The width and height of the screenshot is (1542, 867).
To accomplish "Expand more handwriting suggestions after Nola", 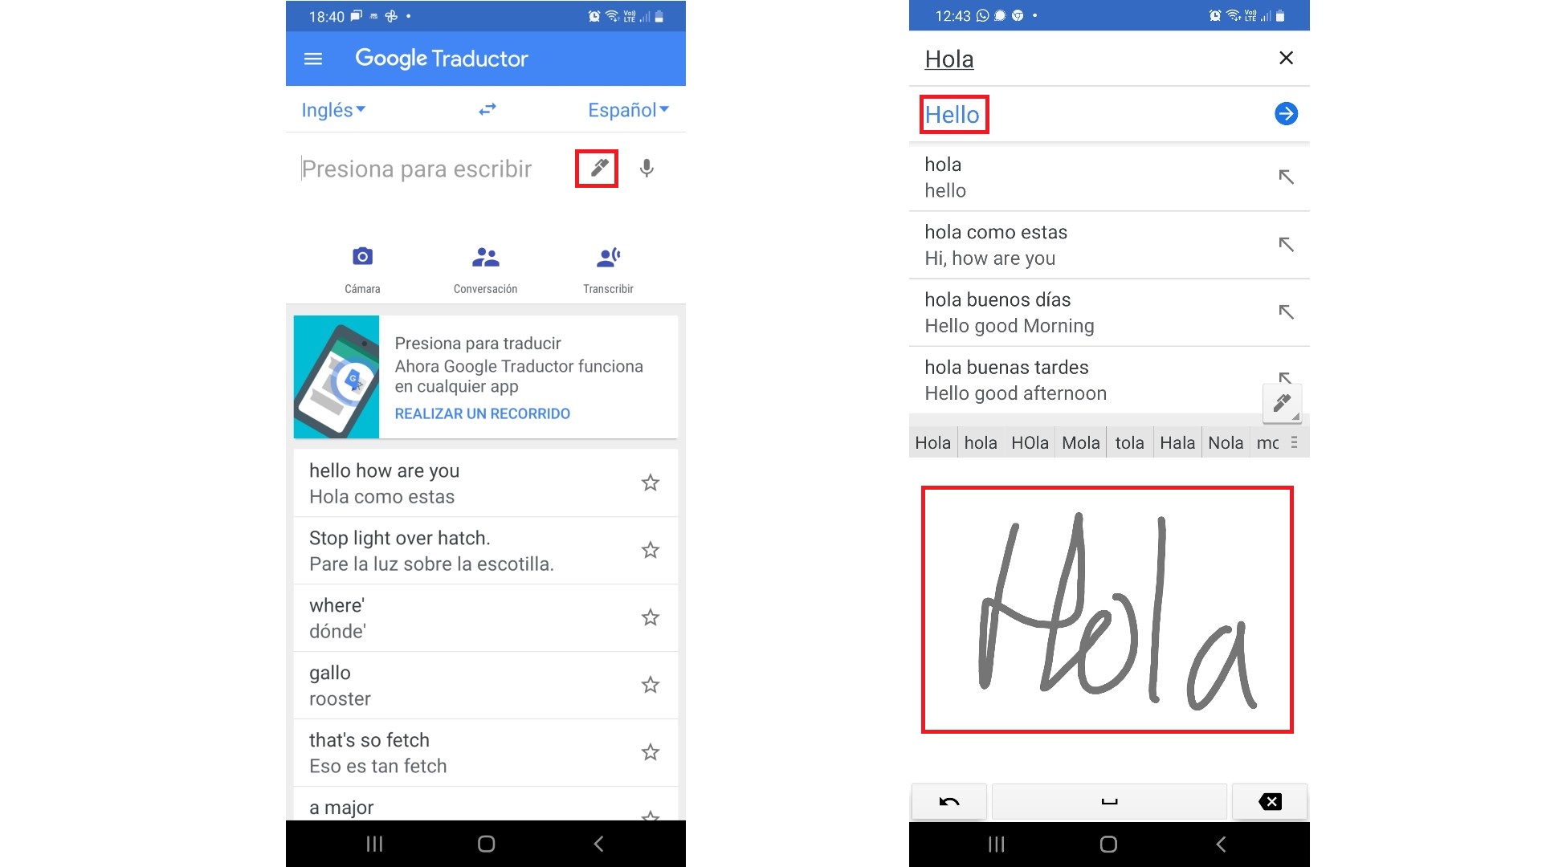I will tap(1295, 442).
